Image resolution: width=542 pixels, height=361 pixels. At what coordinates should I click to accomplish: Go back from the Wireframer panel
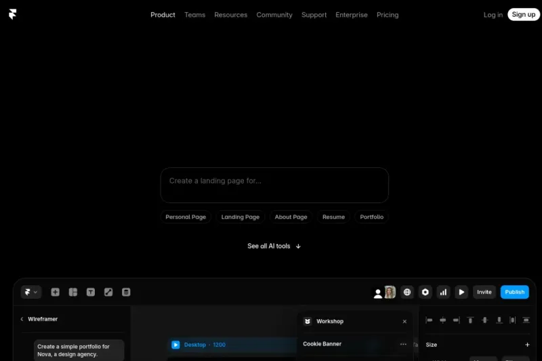22,319
